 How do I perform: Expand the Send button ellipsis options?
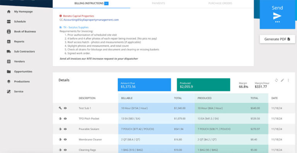[277, 22]
